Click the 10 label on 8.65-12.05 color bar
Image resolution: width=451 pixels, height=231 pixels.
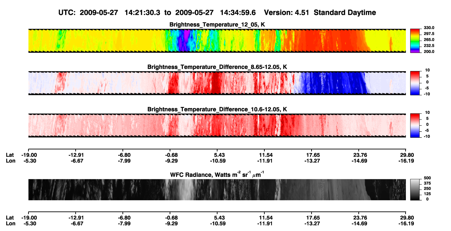click(427, 70)
